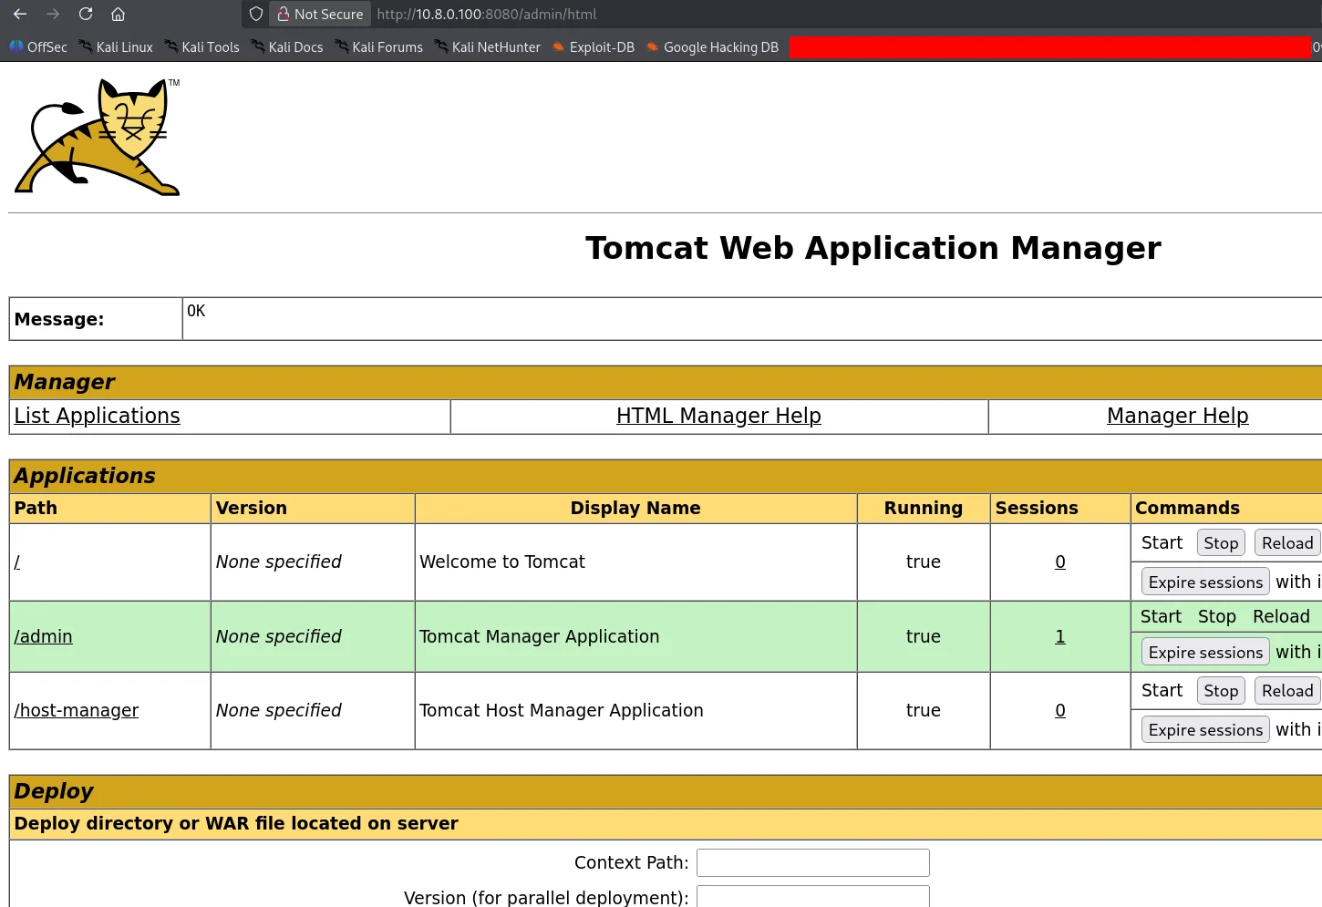Screen dimensions: 1322x907
Task: Click the Apache Tomcat cat logo
Action: coord(98,137)
